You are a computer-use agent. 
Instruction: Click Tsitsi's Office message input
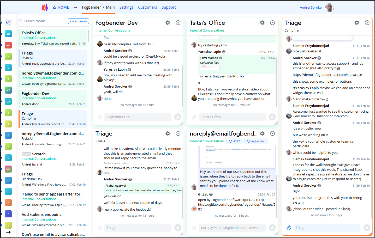pos(232,117)
